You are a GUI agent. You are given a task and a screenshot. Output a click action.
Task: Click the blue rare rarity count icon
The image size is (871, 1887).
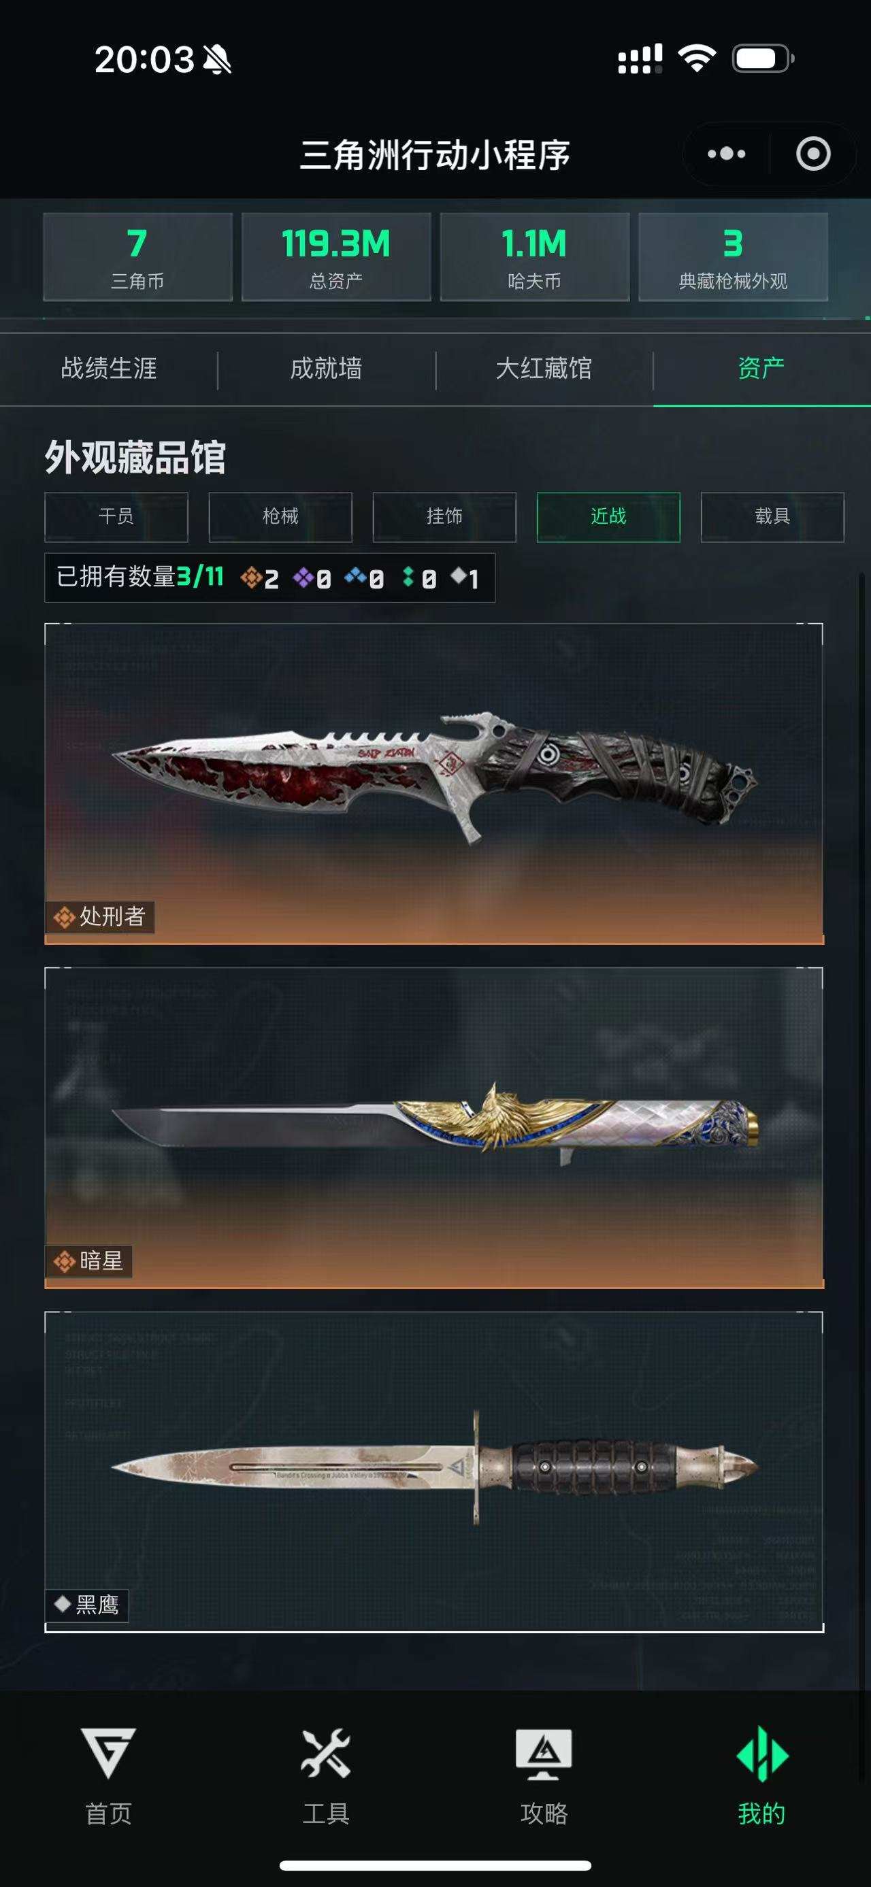pyautogui.click(x=356, y=576)
